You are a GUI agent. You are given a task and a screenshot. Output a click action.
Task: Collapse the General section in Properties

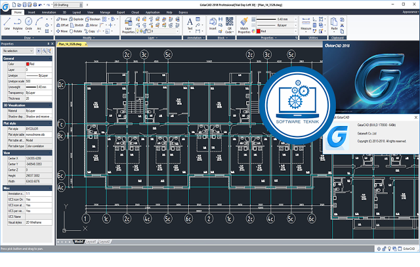point(50,58)
